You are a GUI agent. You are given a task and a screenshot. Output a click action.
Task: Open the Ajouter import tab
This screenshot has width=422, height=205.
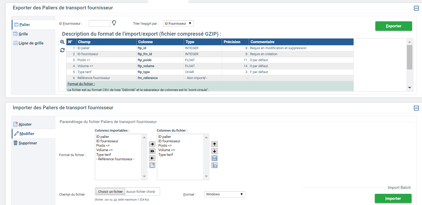click(x=25, y=124)
